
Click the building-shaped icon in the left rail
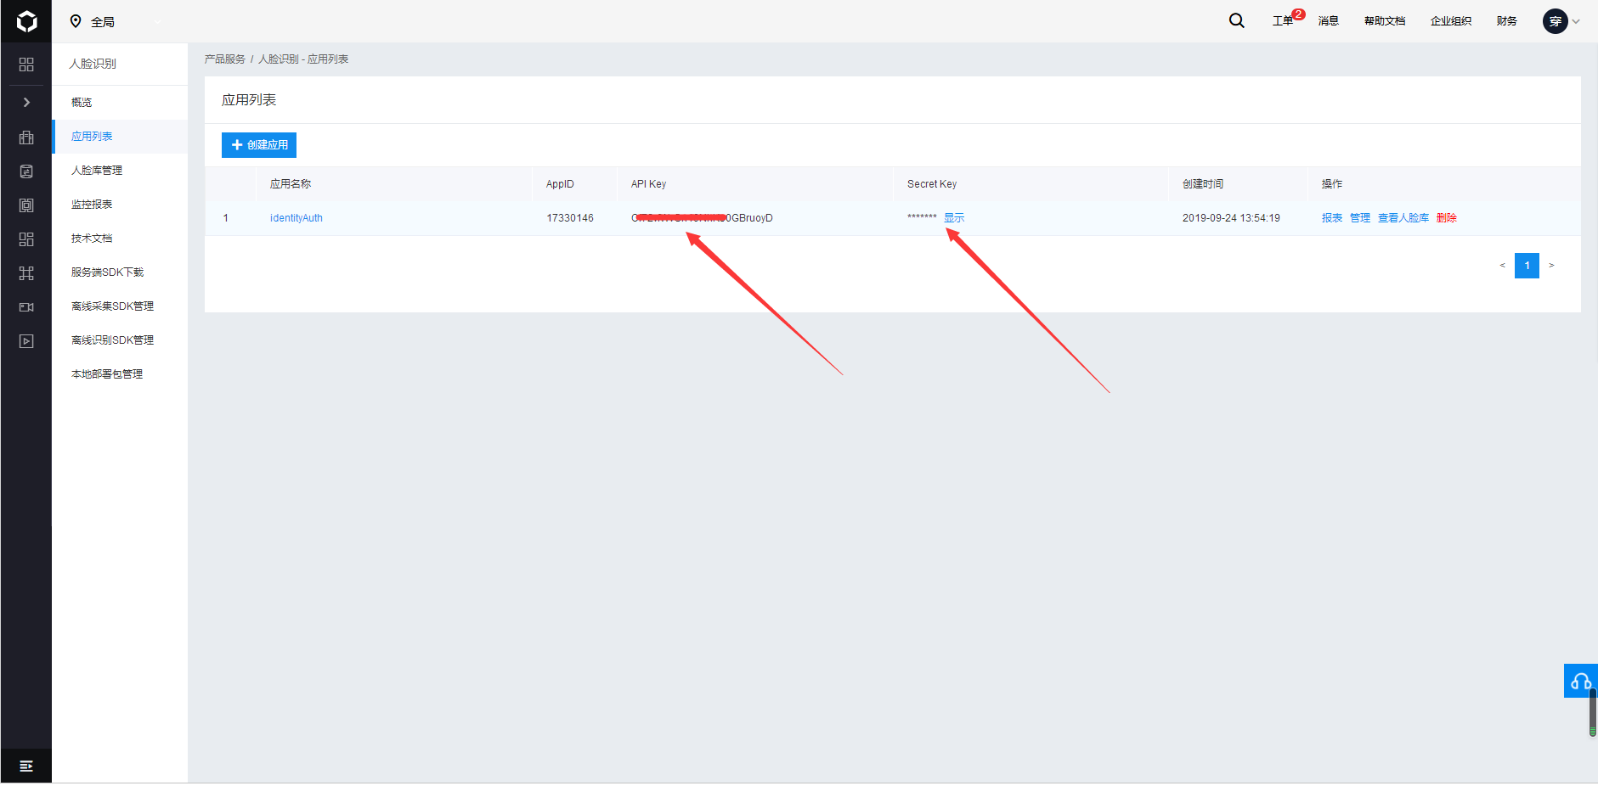[x=26, y=138]
